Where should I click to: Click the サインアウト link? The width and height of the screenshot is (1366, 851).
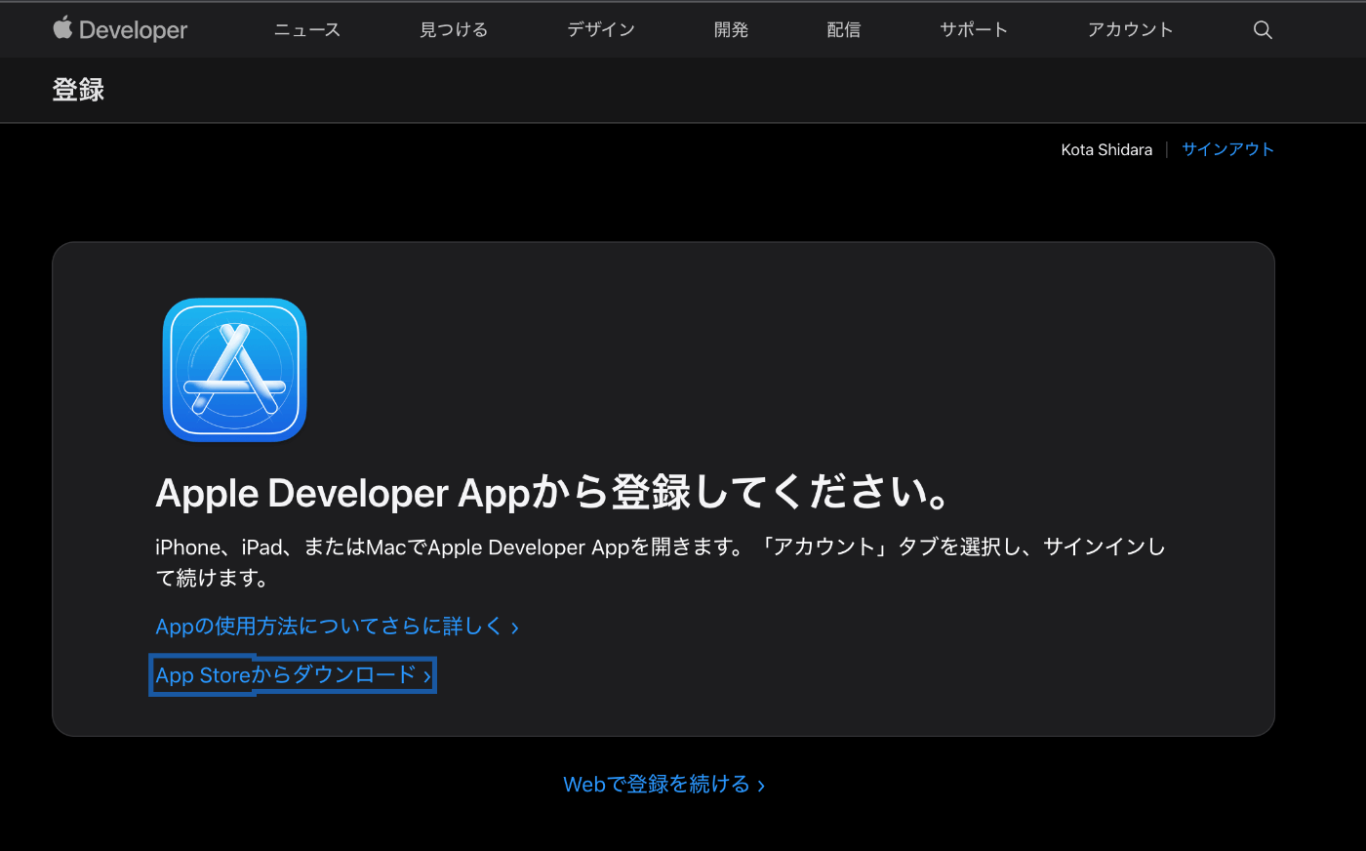(x=1227, y=149)
